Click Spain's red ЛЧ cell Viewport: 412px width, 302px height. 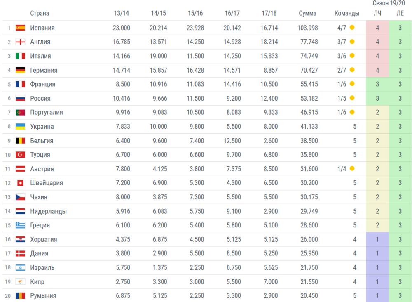(377, 28)
